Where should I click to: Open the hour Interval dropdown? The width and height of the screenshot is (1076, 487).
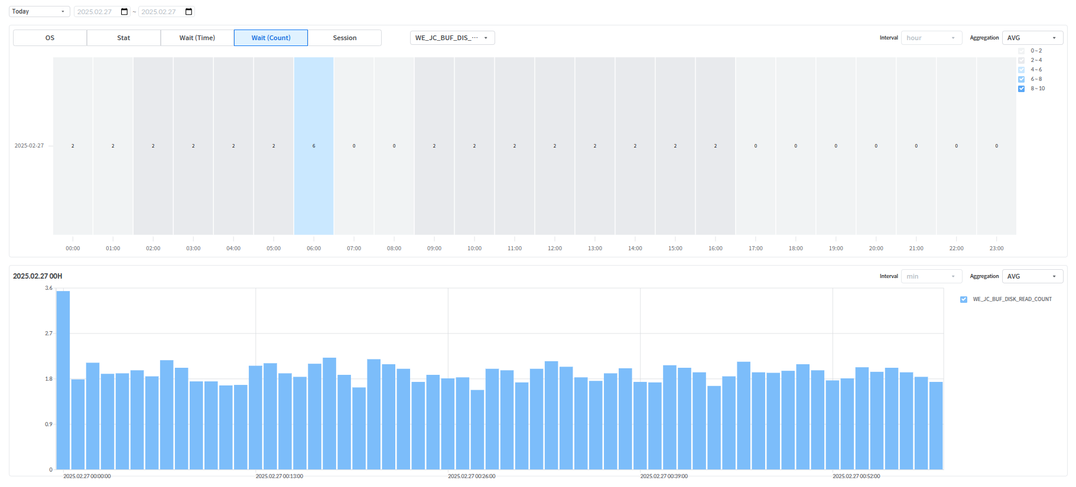click(x=931, y=38)
